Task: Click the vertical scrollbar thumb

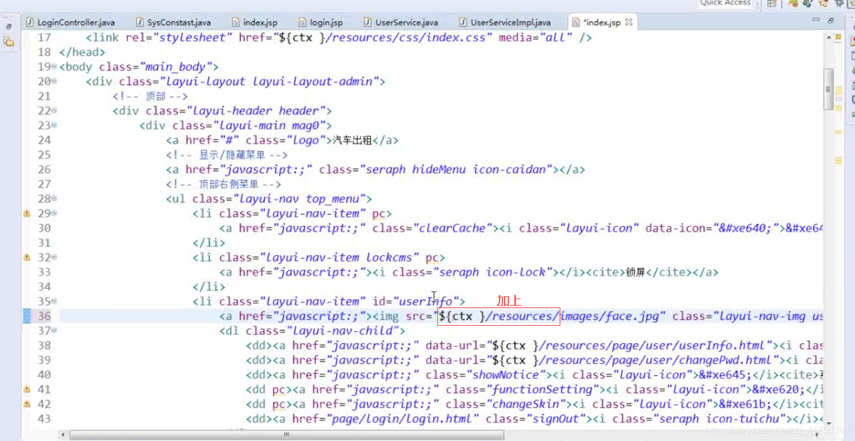Action: [x=829, y=89]
